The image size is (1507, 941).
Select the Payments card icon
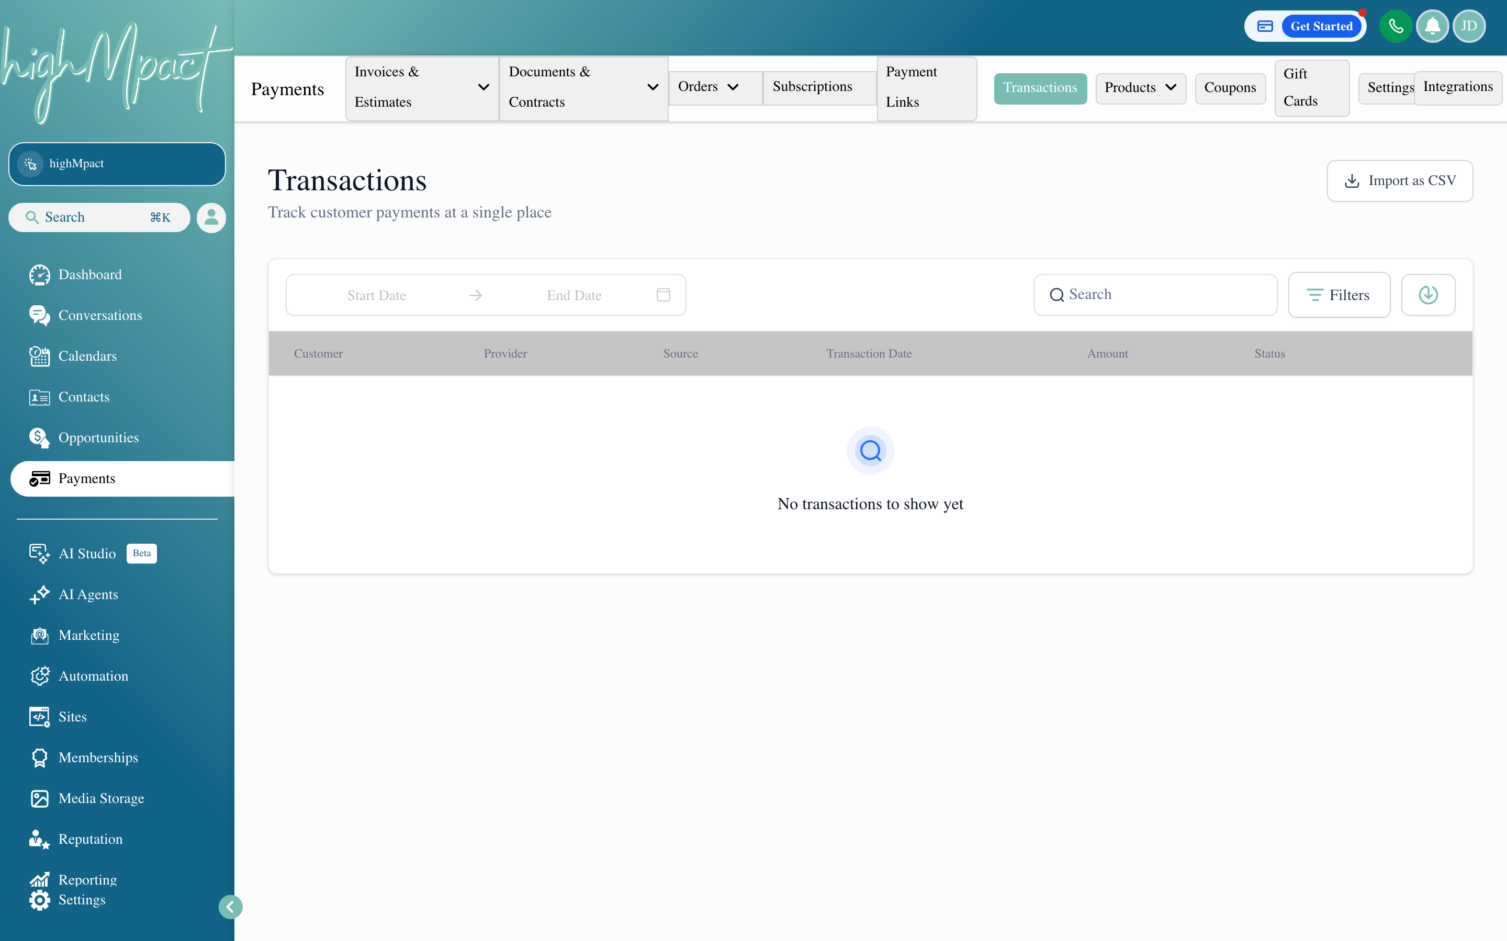[39, 478]
